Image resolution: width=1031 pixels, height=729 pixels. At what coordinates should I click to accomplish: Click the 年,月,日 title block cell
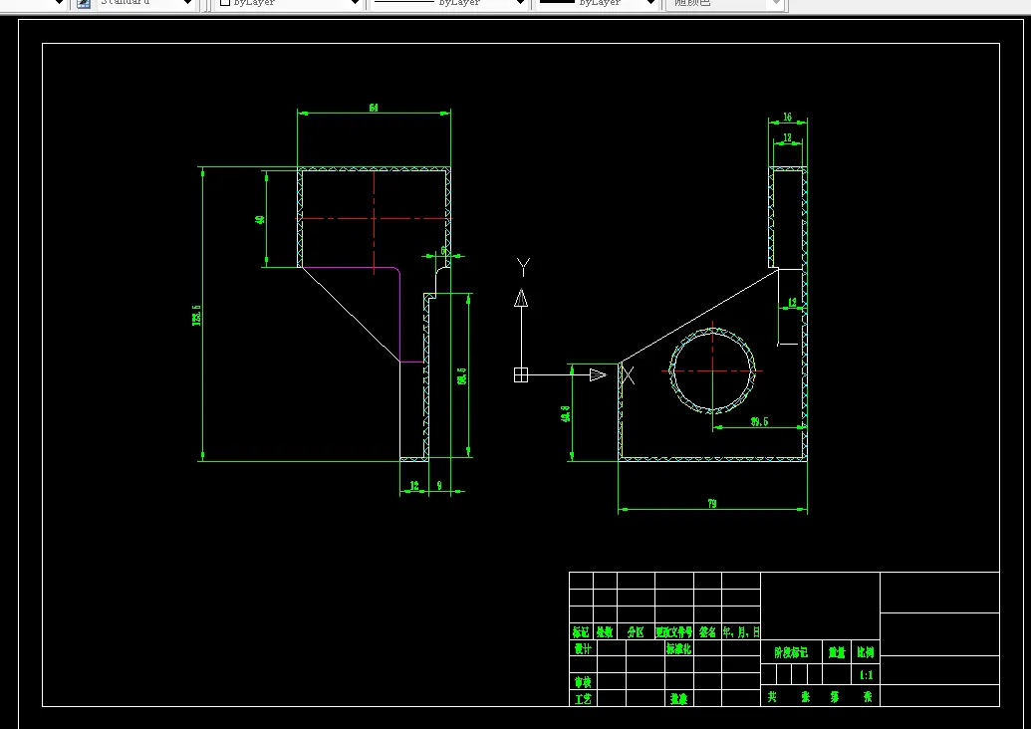coord(741,632)
